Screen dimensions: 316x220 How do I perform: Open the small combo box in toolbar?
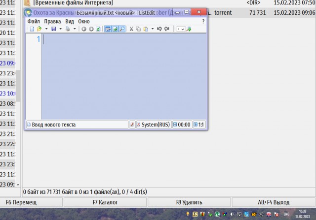tap(181, 29)
